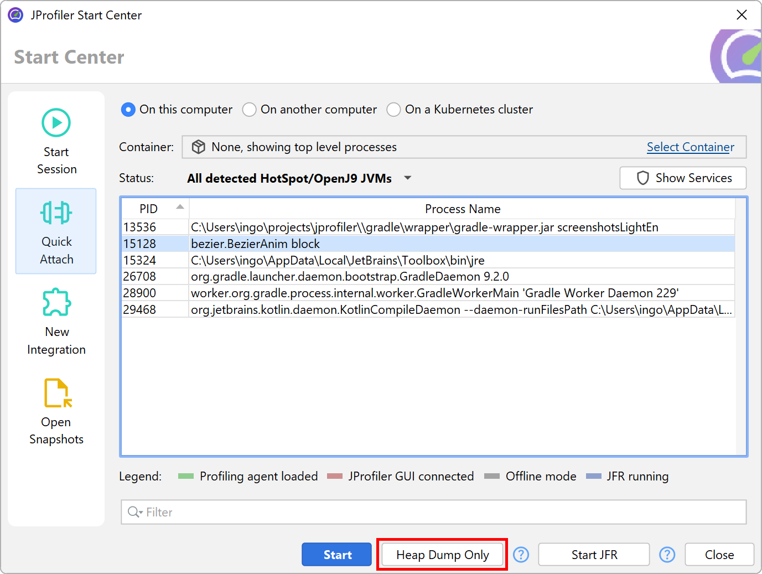Select 'On a Kubernetes cluster' radio button
This screenshot has width=762, height=574.
coord(393,110)
